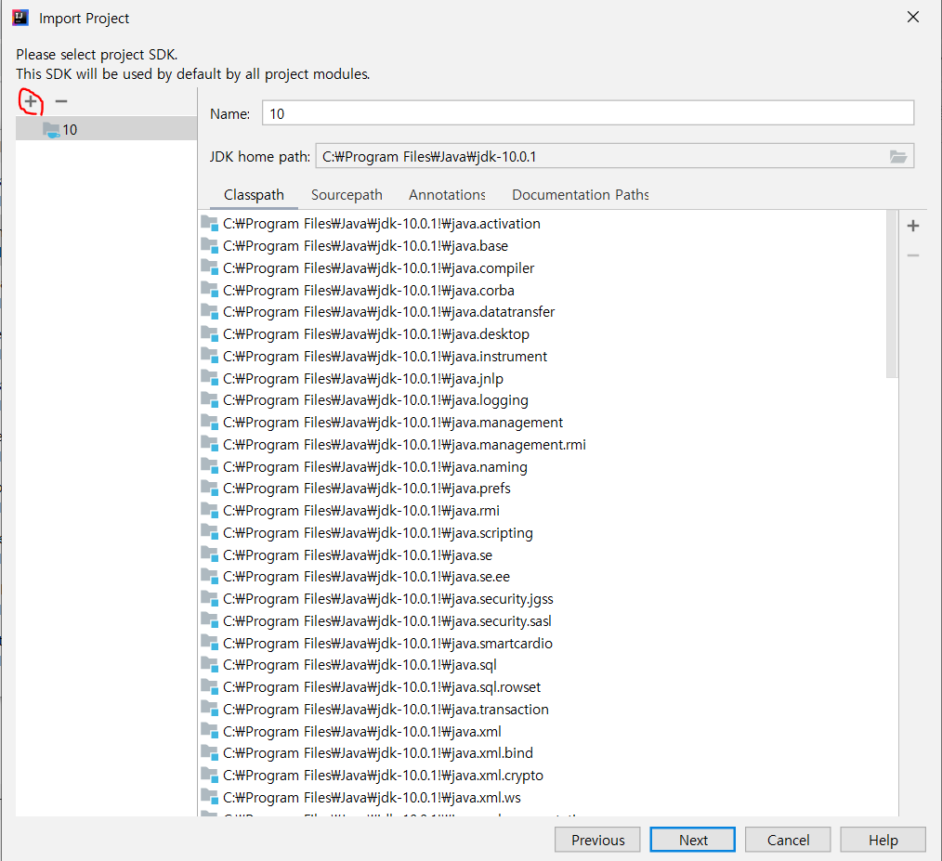Image resolution: width=942 pixels, height=861 pixels.
Task: Click the Name input field
Action: click(587, 113)
